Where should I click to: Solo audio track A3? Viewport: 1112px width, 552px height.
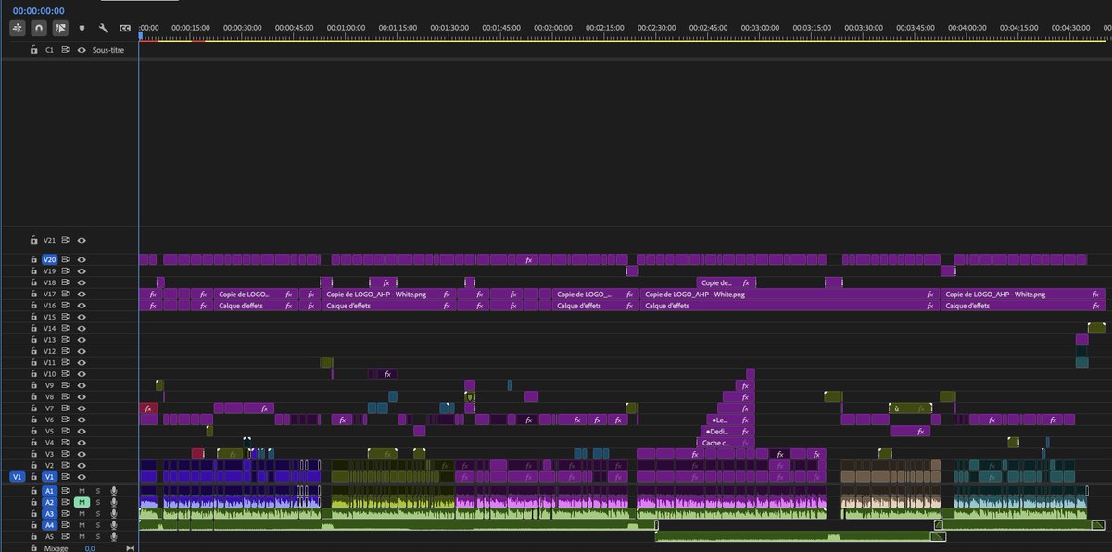[x=97, y=513]
